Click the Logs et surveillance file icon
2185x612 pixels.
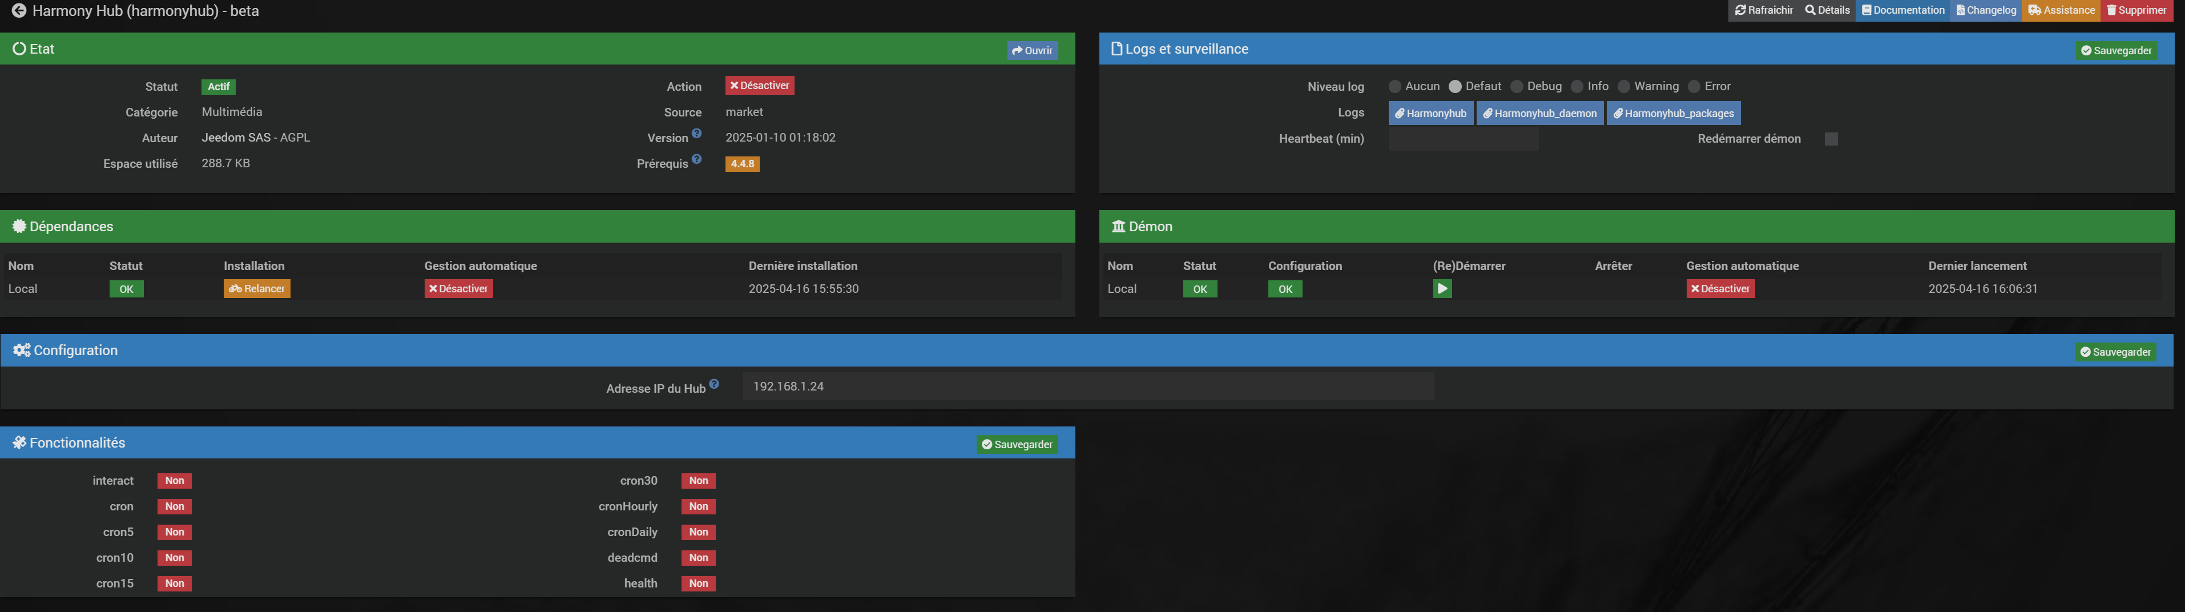(x=1116, y=49)
